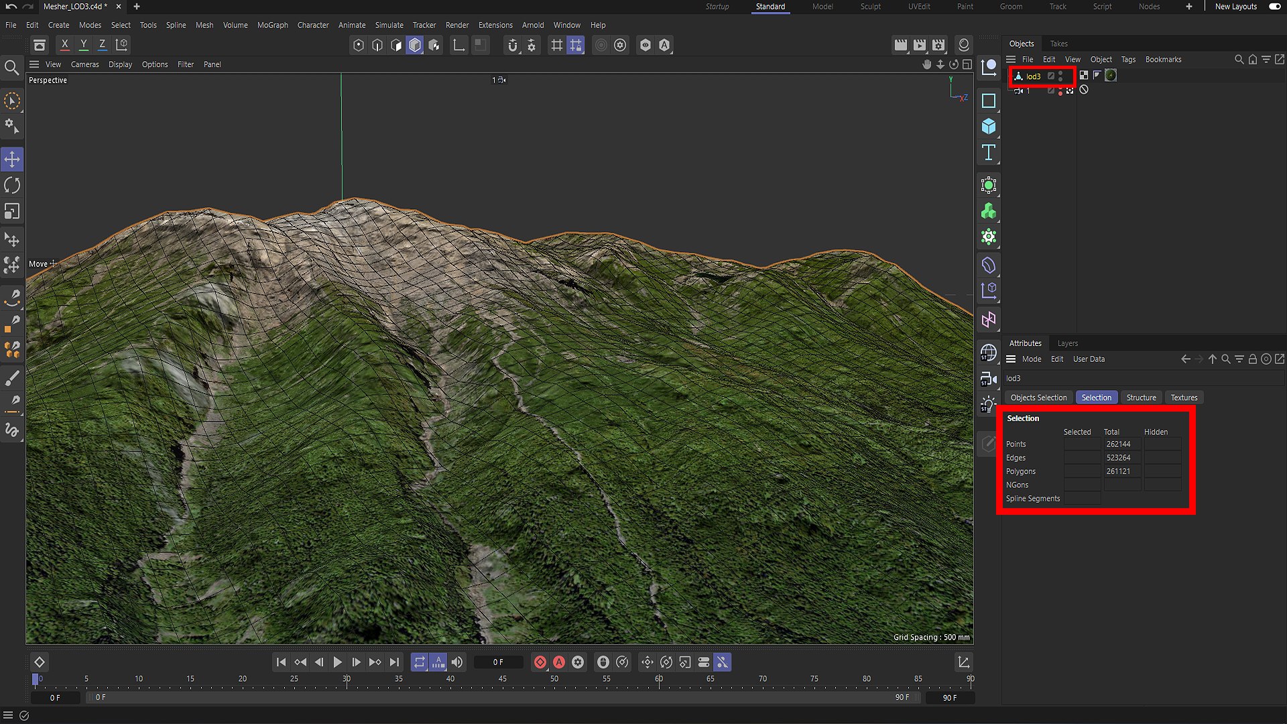The height and width of the screenshot is (724, 1287).
Task: Click the paint brush tool in left toolbar
Action: (12, 379)
